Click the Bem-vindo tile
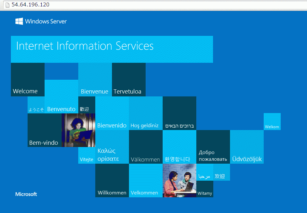This screenshot has height=213, width=307. click(45, 130)
